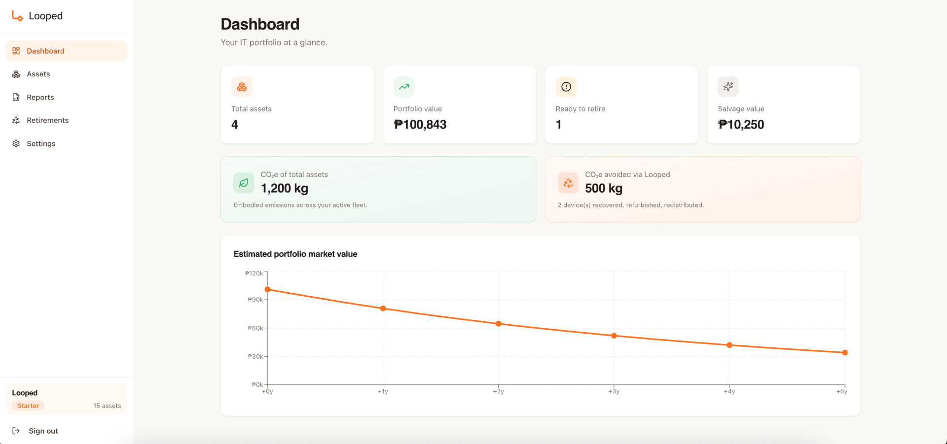Click the ₱100,843 portfolio value figure
This screenshot has width=947, height=444.
(420, 125)
